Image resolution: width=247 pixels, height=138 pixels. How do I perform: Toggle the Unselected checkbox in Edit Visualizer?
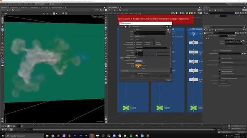(x=135, y=42)
